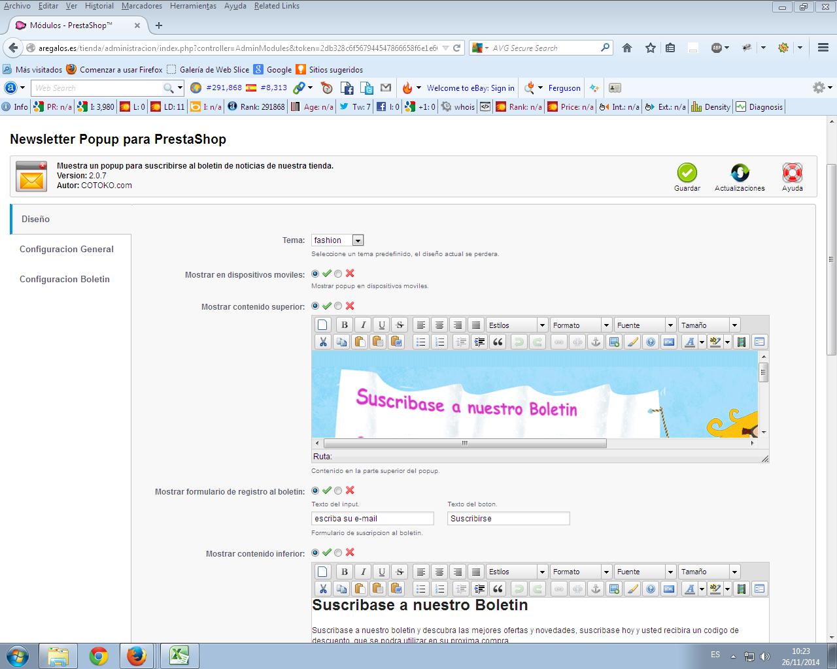Viewport: 837px width, 669px height.
Task: Click the text color button in the upper editor
Action: point(689,342)
